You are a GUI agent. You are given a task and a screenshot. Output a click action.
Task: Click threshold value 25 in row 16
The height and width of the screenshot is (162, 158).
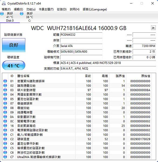coord(123,126)
